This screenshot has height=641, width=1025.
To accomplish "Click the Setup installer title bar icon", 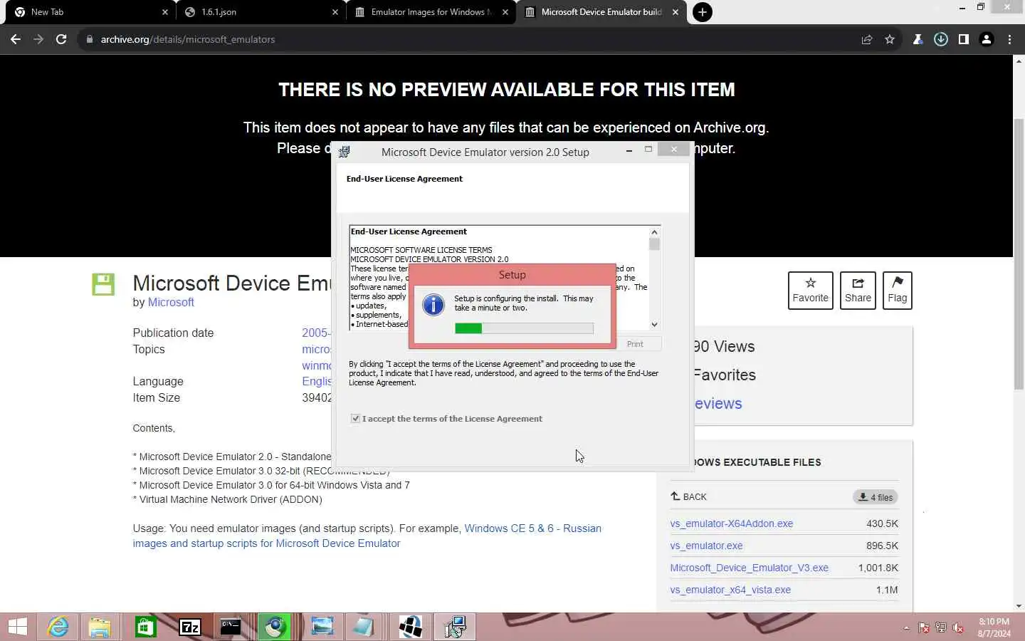I will pos(345,152).
